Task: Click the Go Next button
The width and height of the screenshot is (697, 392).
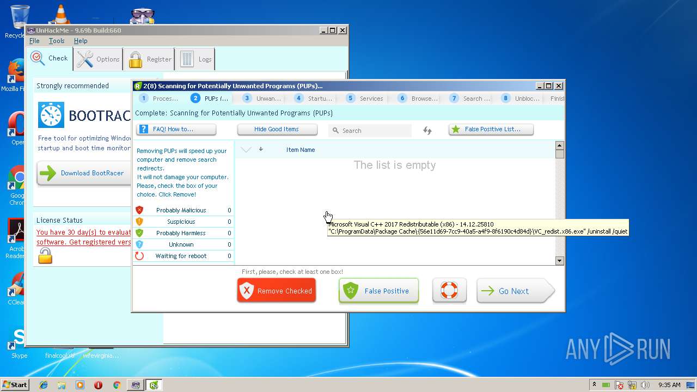Action: [515, 291]
